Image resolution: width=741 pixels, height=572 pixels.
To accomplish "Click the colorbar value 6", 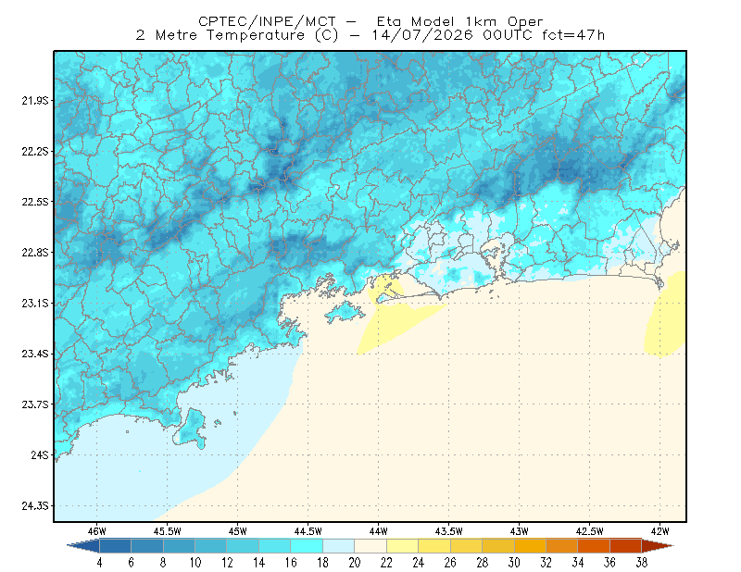I will [x=132, y=563].
